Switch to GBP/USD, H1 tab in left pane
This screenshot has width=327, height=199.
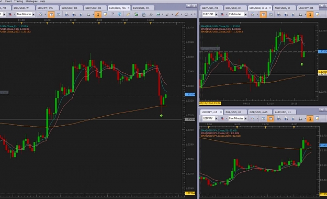click(95, 8)
